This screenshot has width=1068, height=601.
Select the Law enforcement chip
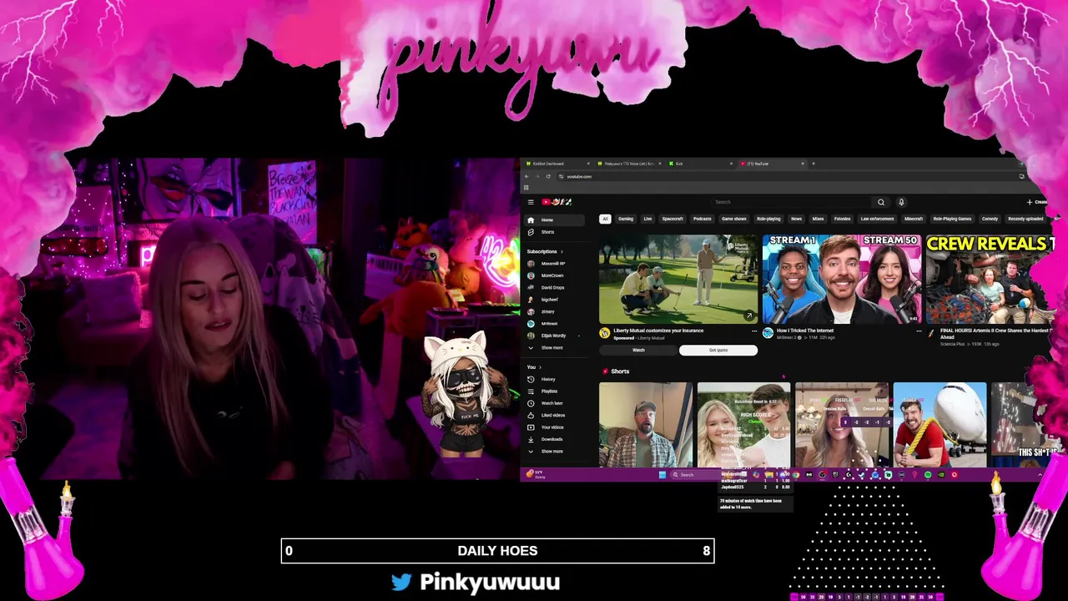coord(878,219)
